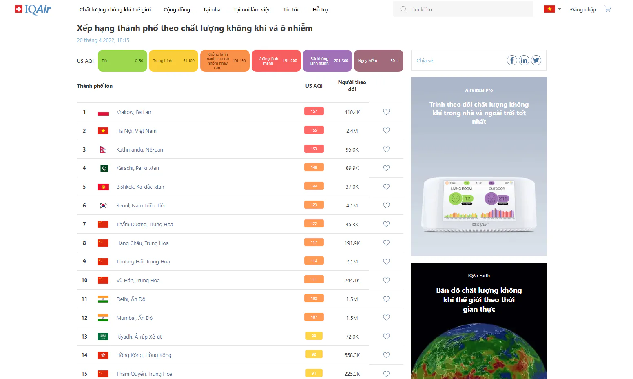This screenshot has width=633, height=379.
Task: Open Delhi, Ấn Độ city link
Action: (x=131, y=299)
